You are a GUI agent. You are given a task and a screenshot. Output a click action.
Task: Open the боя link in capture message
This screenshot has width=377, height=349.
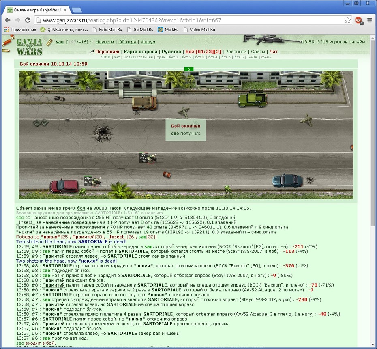click(81, 208)
